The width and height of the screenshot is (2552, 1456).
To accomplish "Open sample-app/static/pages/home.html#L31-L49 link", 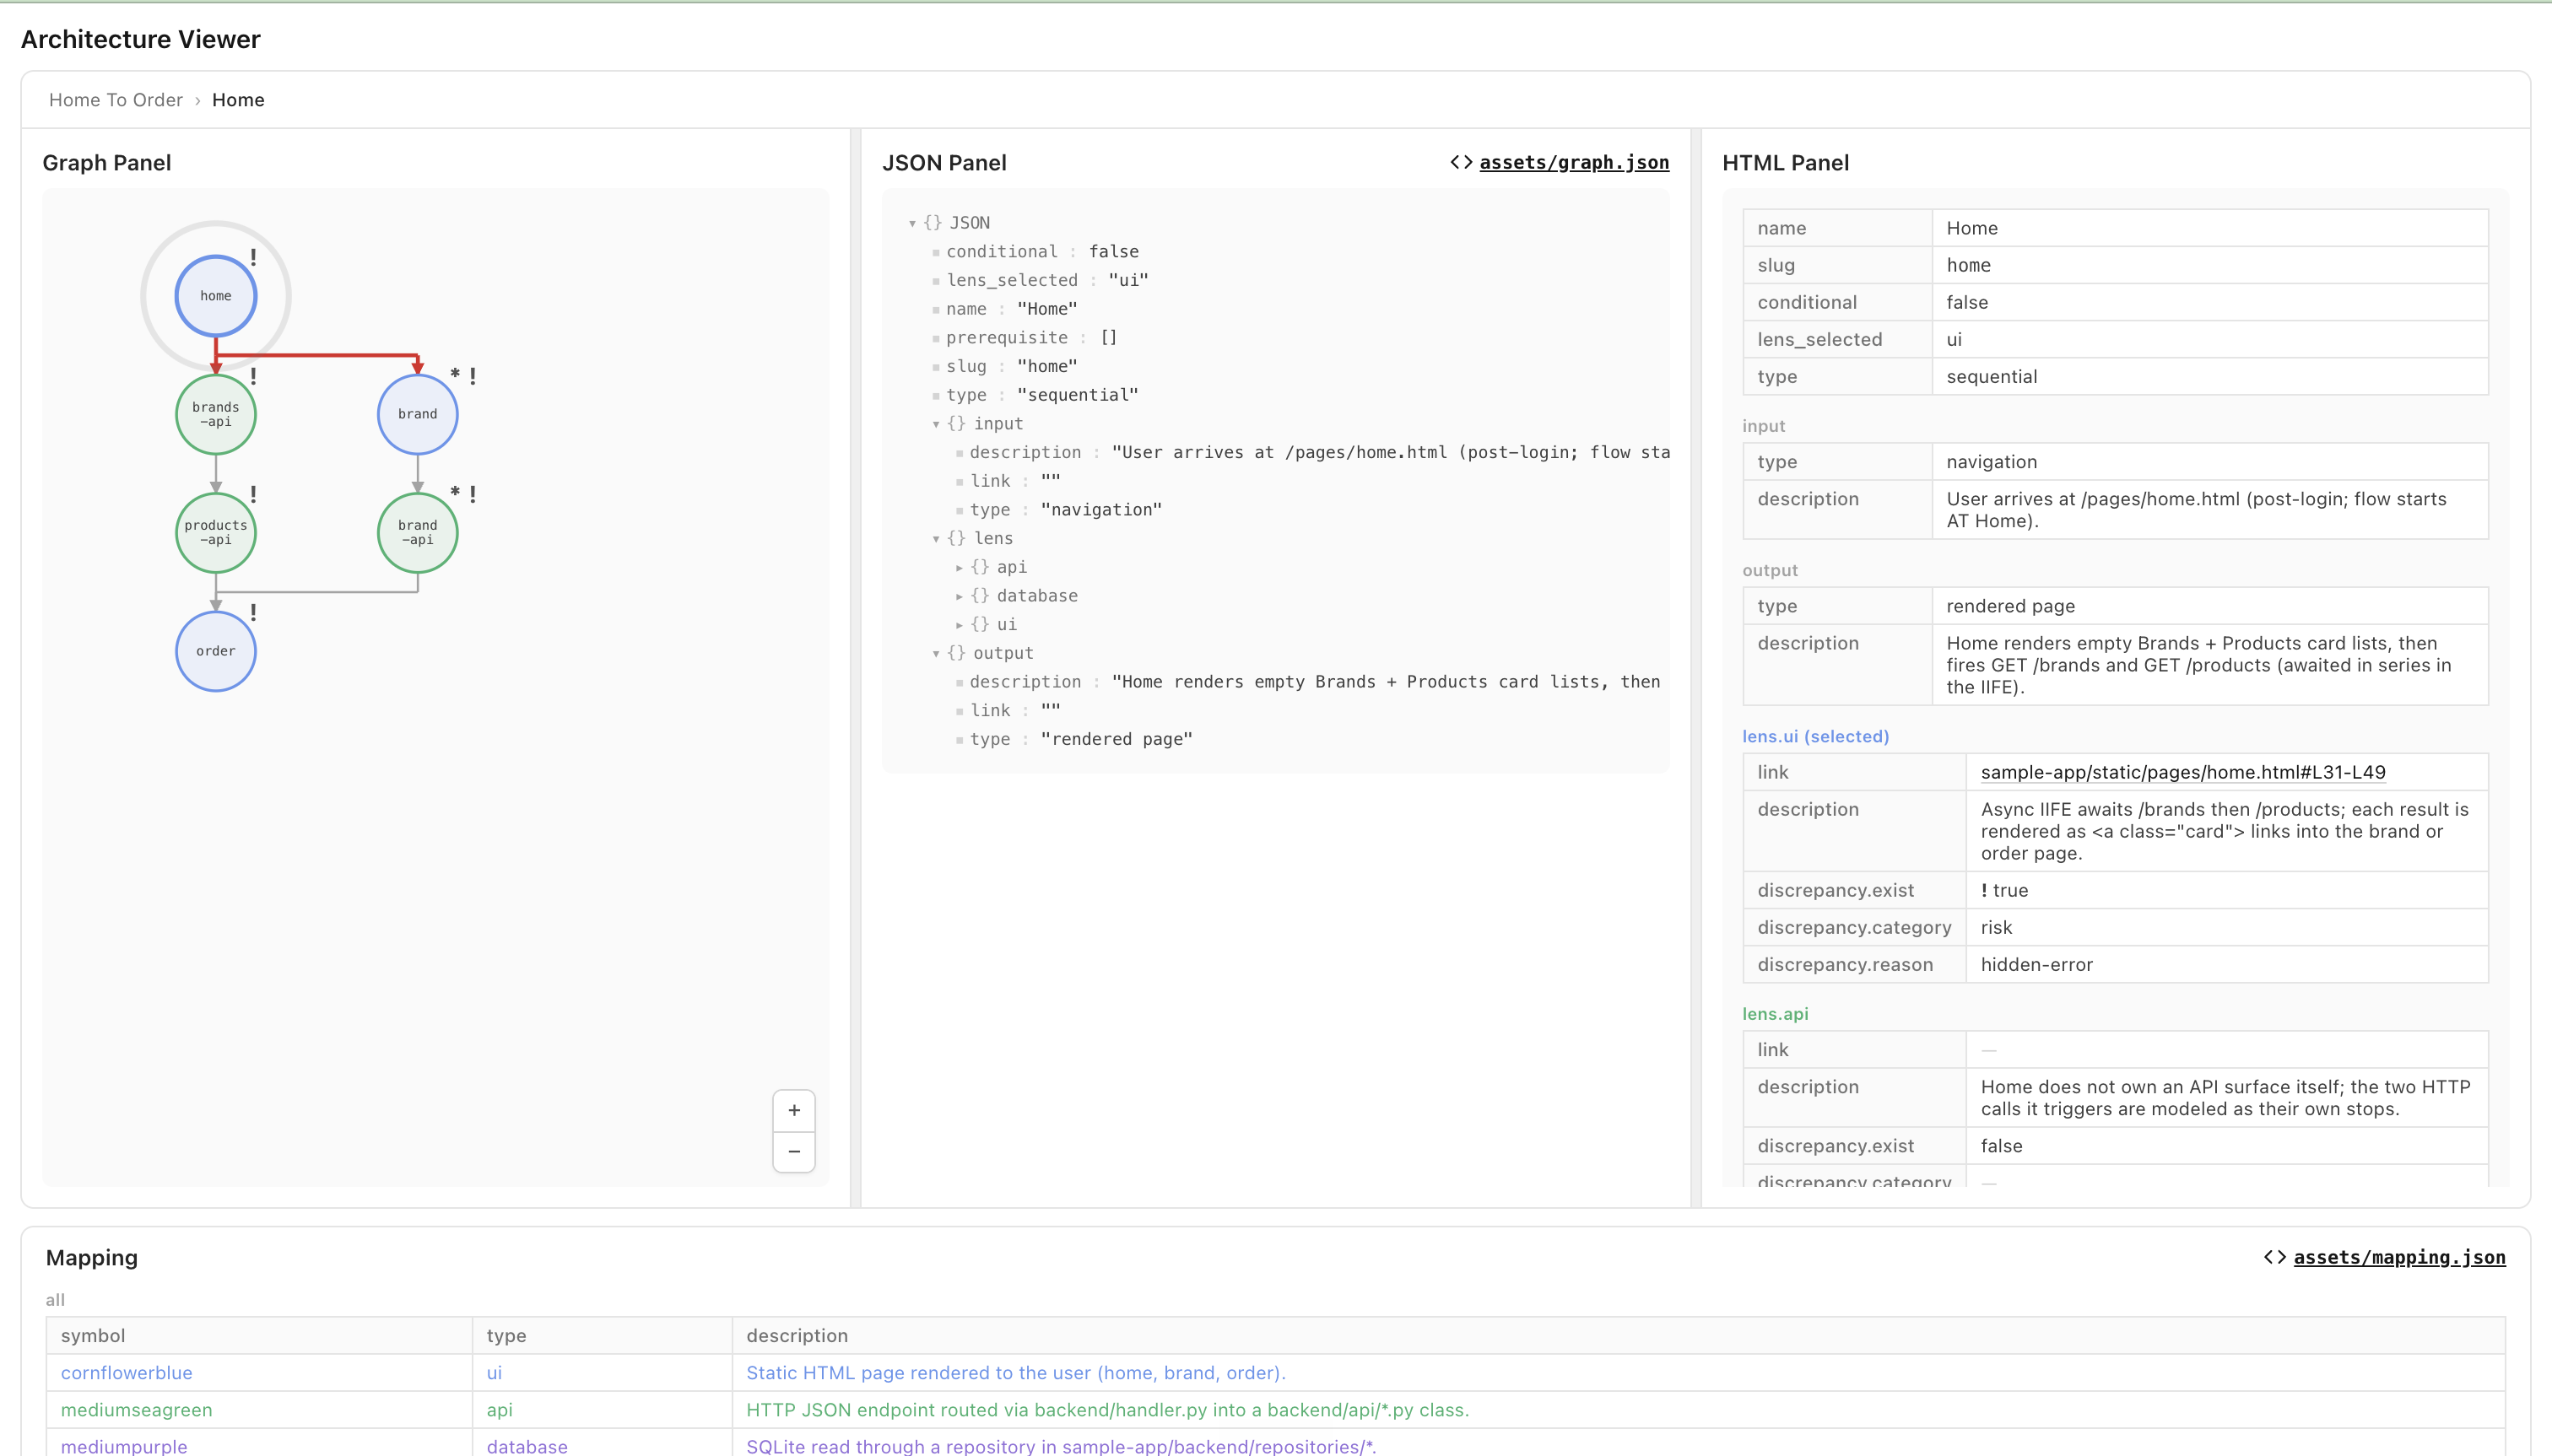I will pos(2183,772).
